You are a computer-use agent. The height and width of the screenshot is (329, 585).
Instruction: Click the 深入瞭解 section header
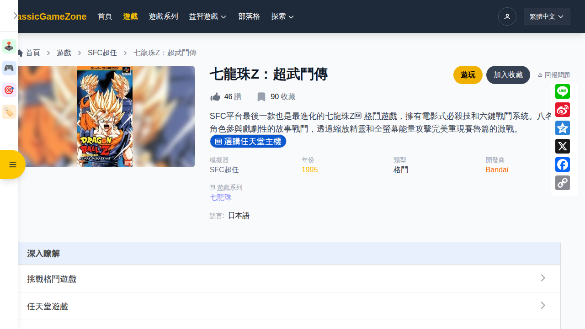pos(289,254)
